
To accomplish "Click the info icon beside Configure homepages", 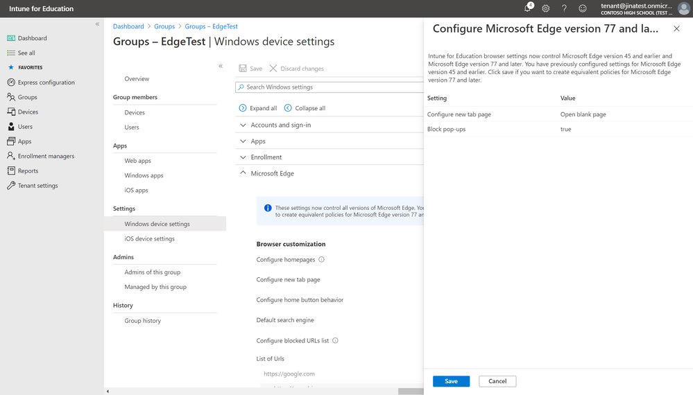I will tap(321, 260).
